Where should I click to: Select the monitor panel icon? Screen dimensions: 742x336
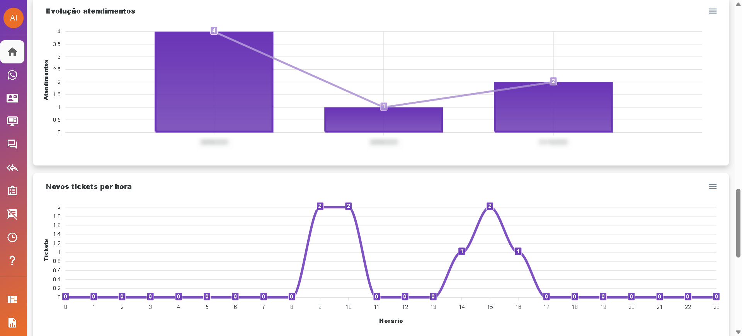(x=12, y=121)
